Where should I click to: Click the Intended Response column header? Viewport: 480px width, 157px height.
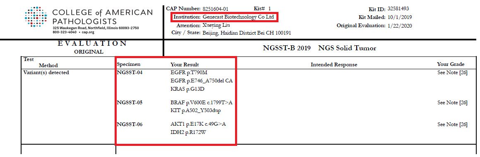pos(334,65)
